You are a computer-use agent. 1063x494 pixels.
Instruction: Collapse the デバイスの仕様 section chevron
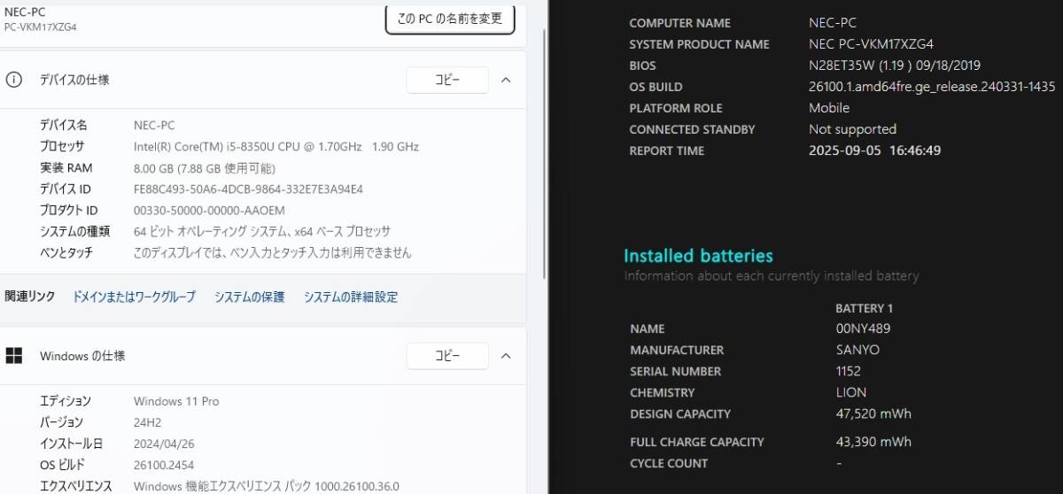(x=506, y=80)
